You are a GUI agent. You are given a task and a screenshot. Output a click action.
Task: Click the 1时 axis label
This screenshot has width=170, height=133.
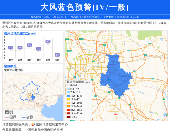(11, 60)
